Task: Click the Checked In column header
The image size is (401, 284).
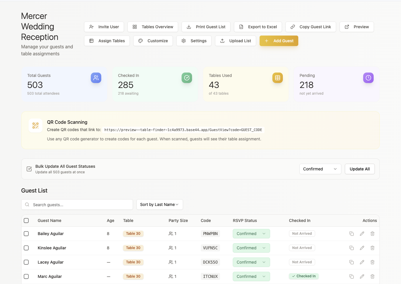Action: (x=299, y=221)
